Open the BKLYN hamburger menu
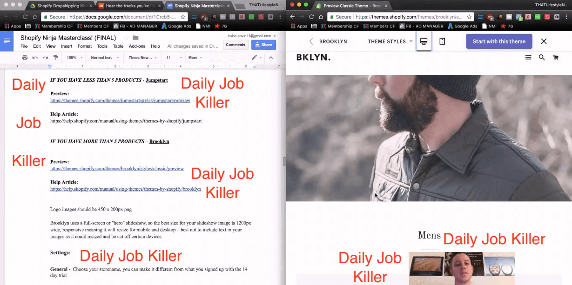Screen dimensions: 572x285 [528, 58]
